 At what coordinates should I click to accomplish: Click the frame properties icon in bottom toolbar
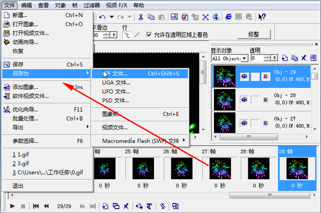point(175,206)
